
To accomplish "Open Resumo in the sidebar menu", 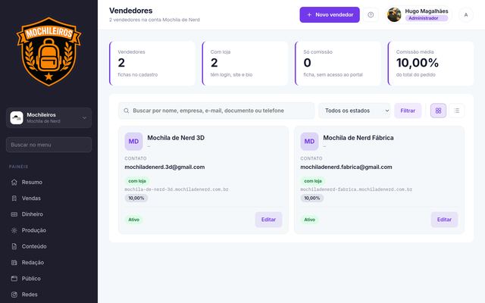I will pos(48,182).
